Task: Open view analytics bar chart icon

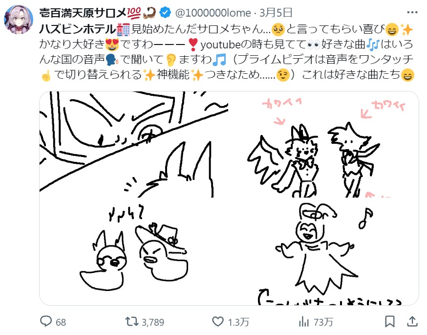Action: [x=303, y=322]
